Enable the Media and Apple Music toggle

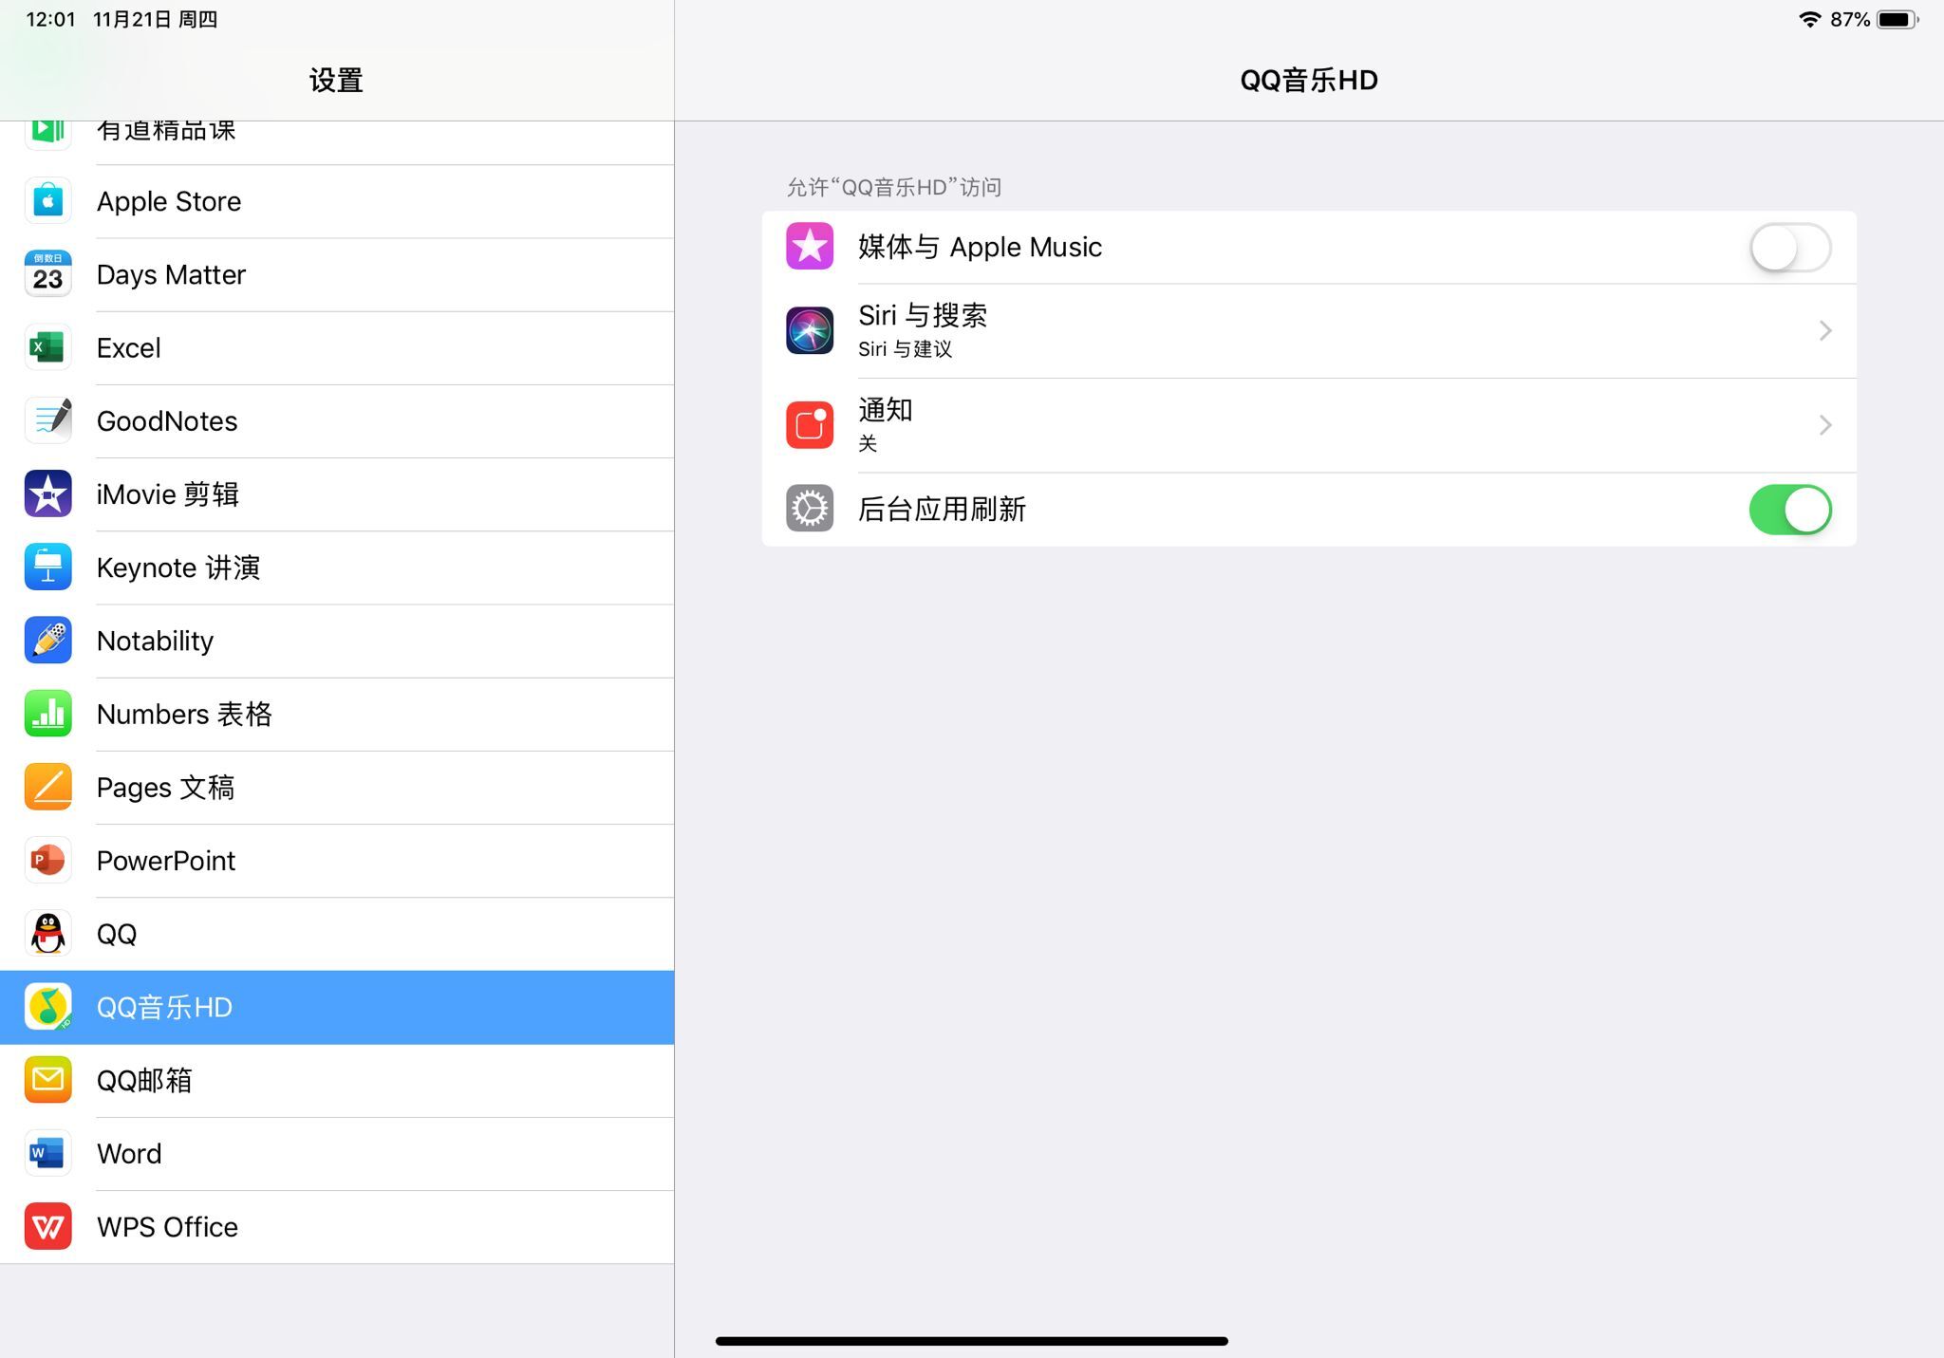[1789, 248]
